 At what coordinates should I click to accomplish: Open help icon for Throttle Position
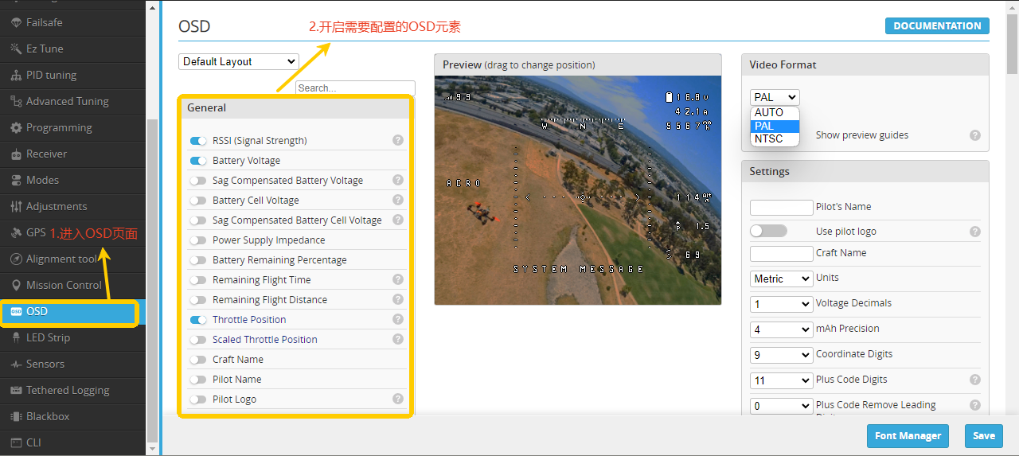point(398,319)
